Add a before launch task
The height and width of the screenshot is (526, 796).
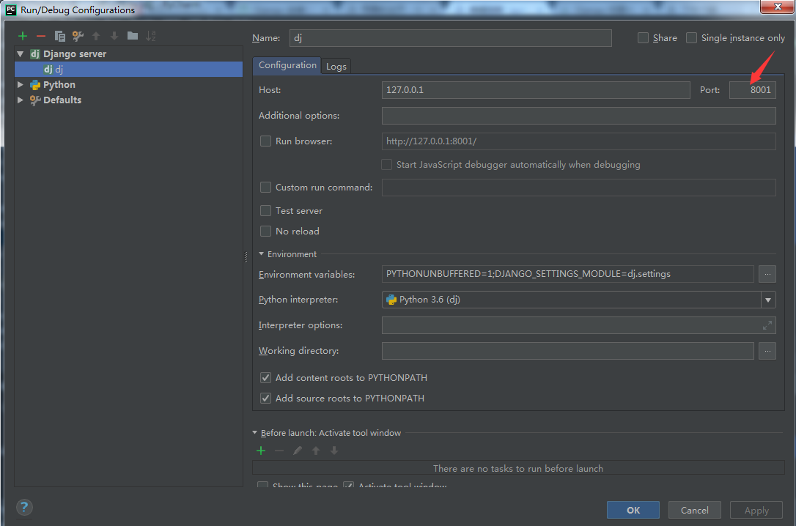261,451
